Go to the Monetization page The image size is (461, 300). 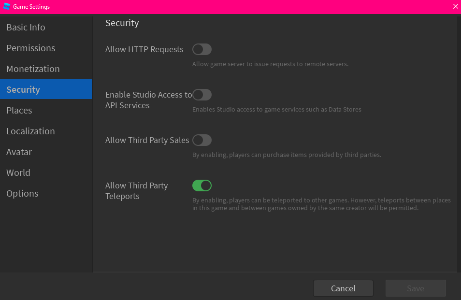click(x=46, y=69)
